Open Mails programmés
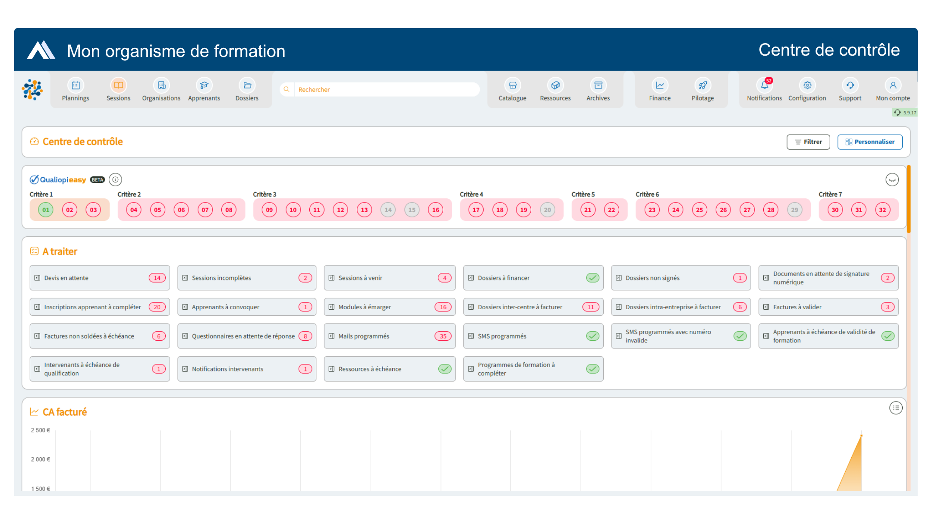 click(390, 336)
